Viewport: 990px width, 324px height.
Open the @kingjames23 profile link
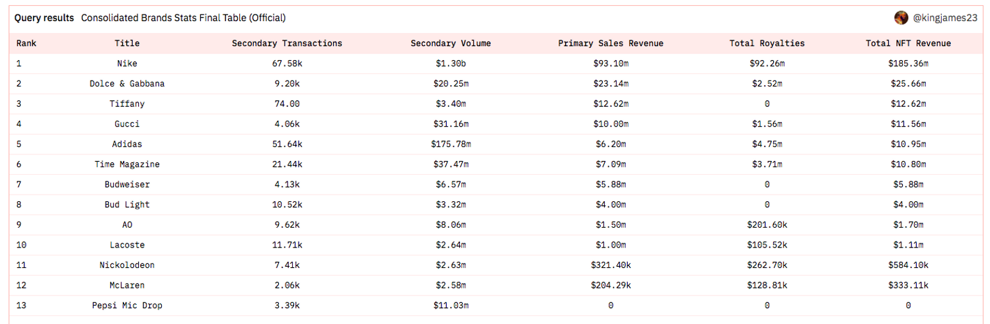pyautogui.click(x=944, y=18)
